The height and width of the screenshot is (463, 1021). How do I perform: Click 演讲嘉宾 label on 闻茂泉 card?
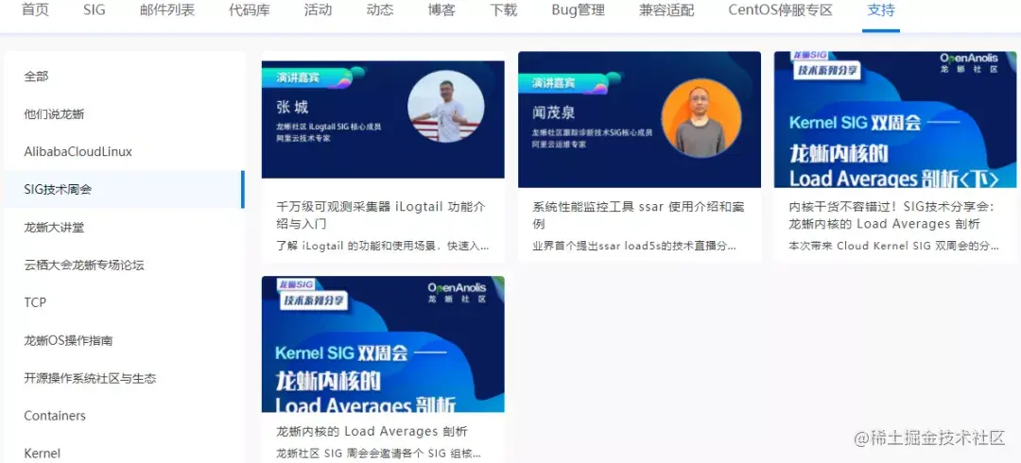click(553, 83)
